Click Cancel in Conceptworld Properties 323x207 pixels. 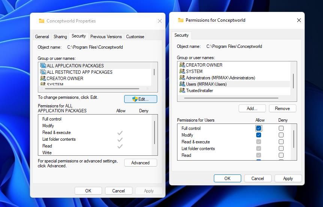coord(119,191)
